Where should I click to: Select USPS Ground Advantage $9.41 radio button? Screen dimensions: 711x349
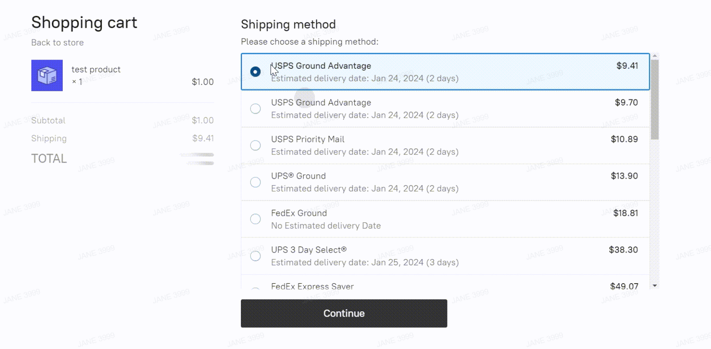(256, 72)
